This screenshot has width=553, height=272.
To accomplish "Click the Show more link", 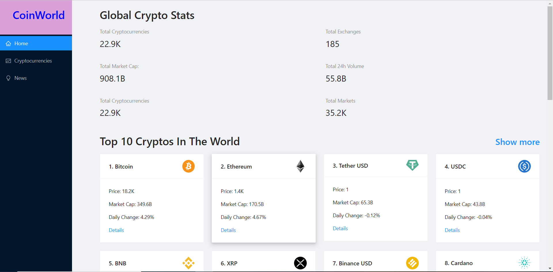I will 517,142.
